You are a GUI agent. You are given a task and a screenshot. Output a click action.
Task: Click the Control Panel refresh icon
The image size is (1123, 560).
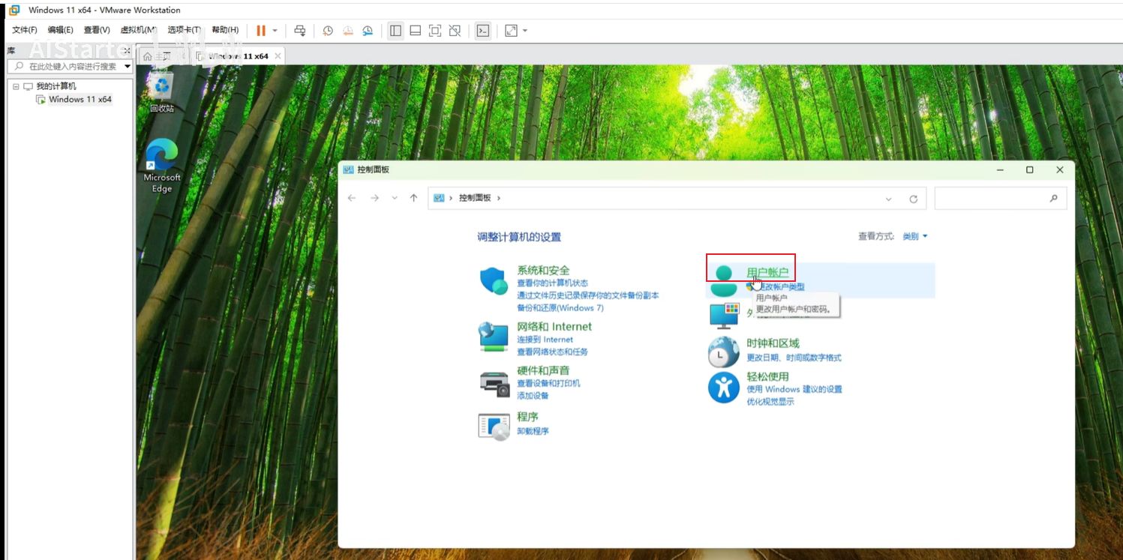tap(913, 199)
